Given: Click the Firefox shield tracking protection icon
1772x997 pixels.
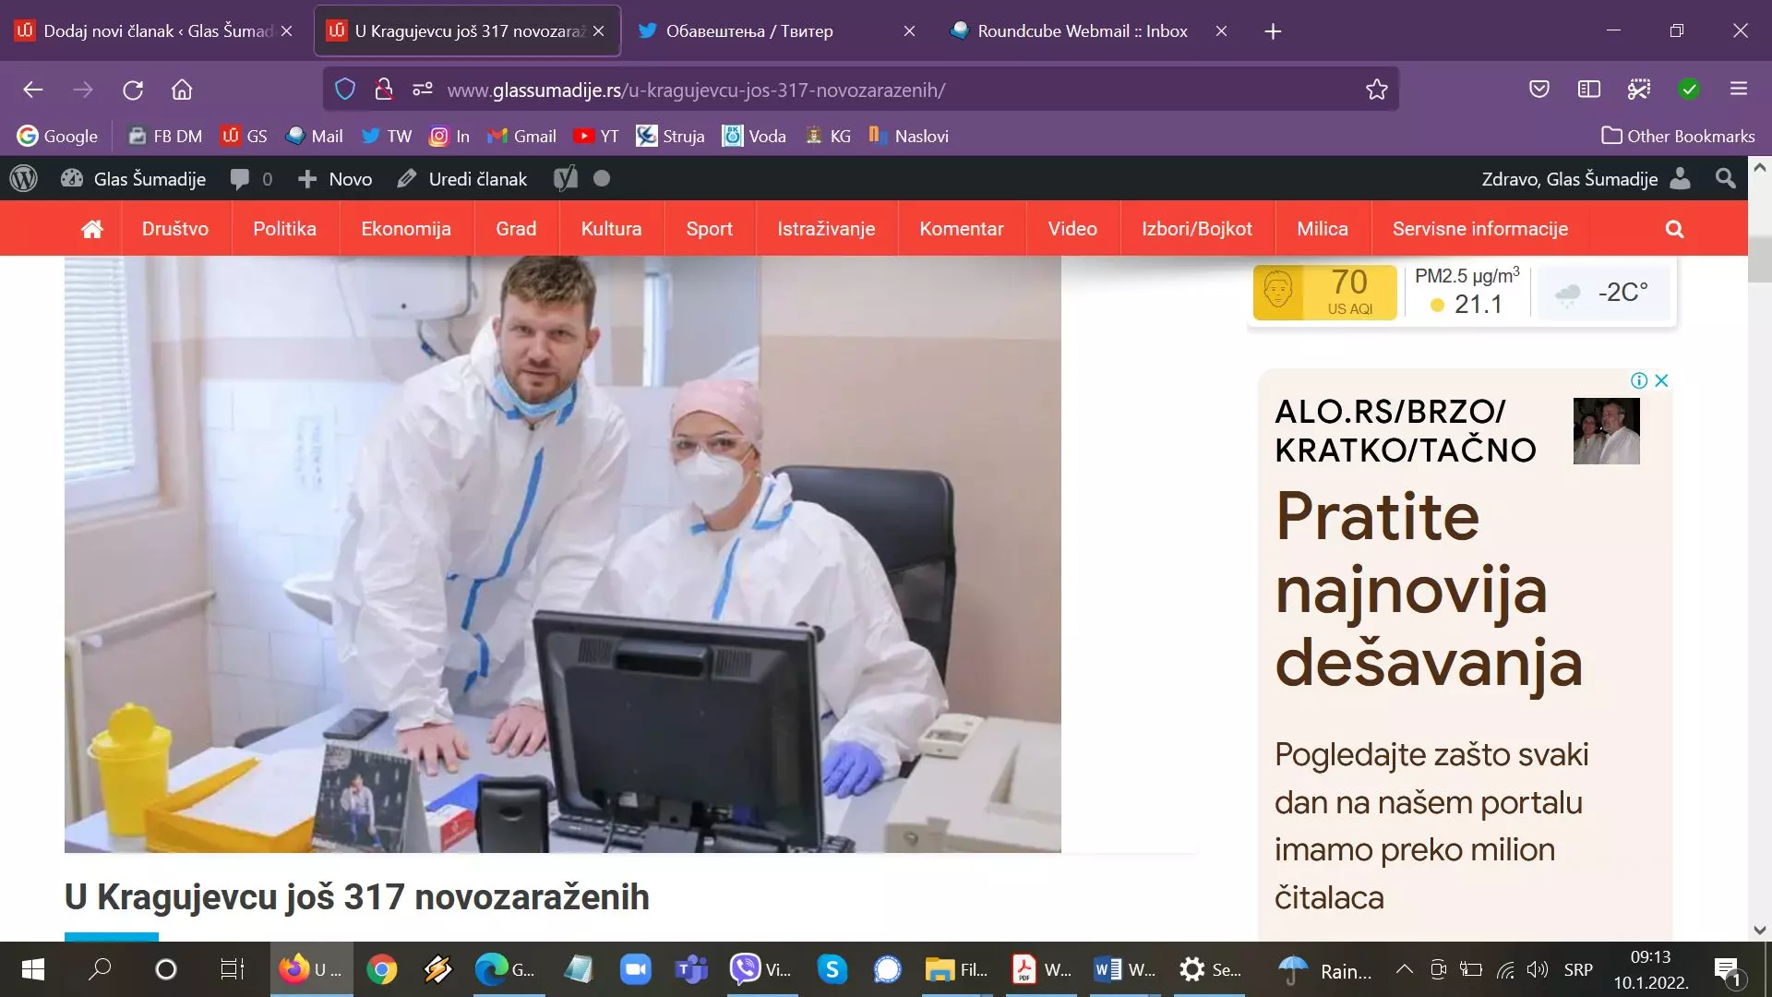Looking at the screenshot, I should pyautogui.click(x=345, y=90).
